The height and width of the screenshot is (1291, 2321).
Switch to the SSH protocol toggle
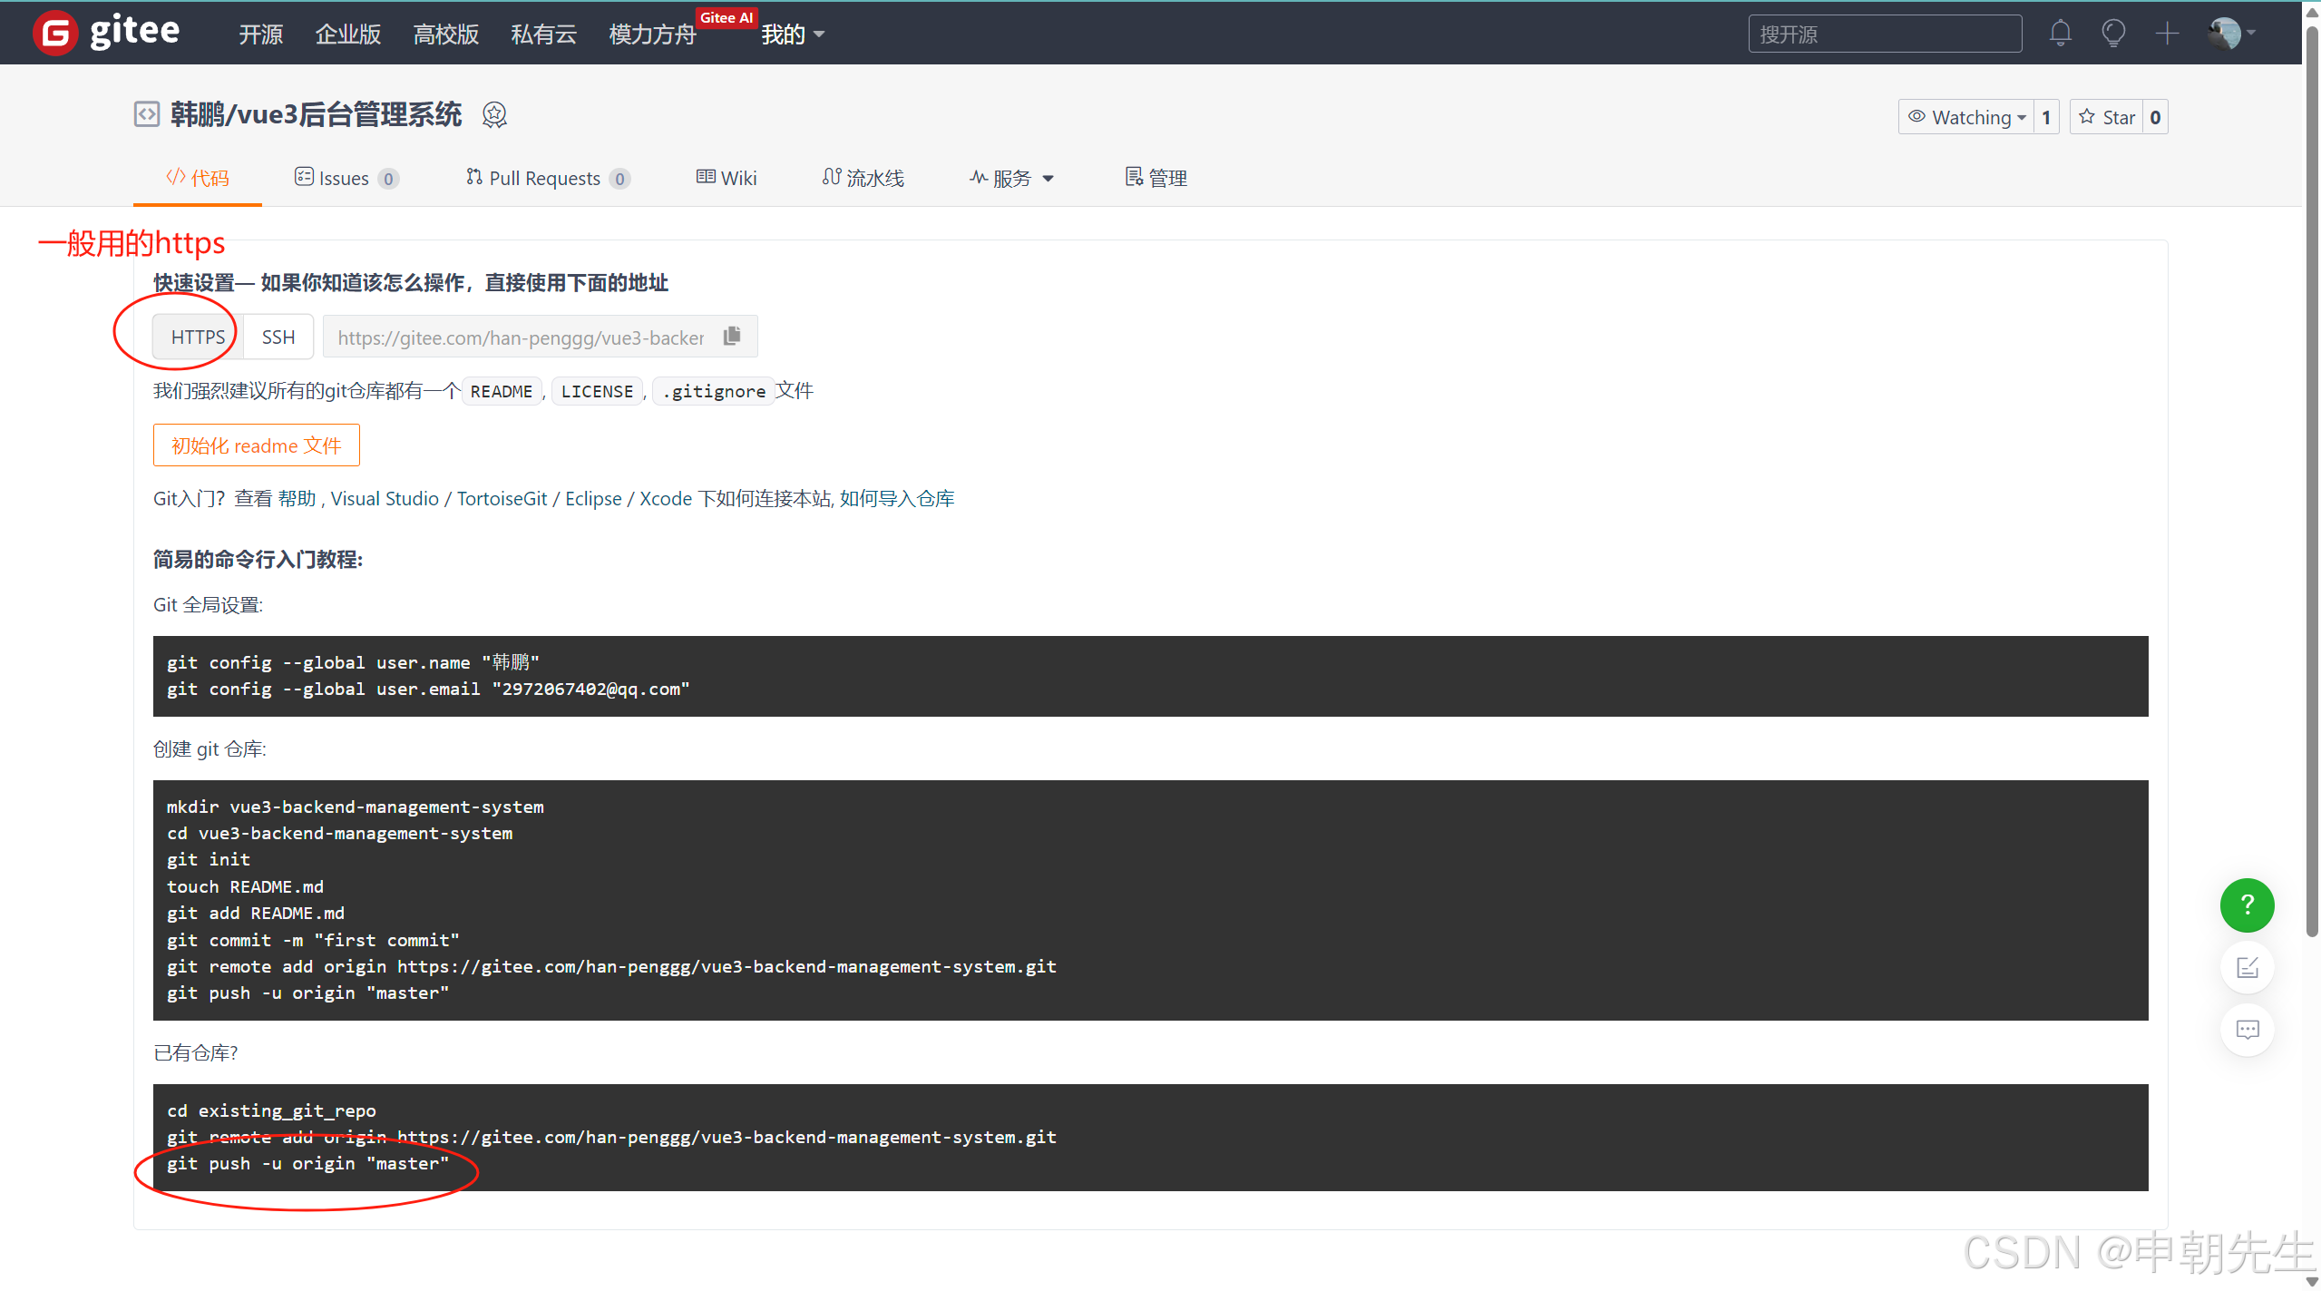(278, 337)
